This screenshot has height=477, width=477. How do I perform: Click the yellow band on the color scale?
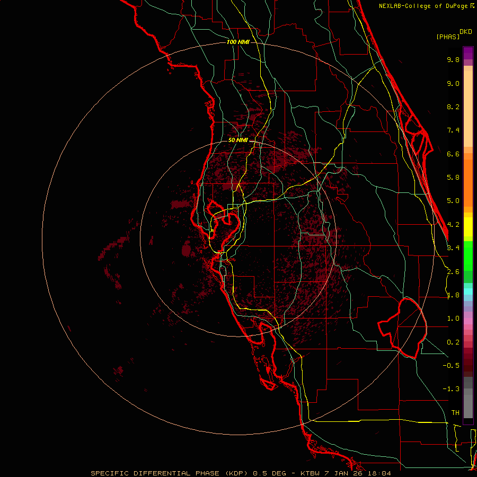coord(468,225)
